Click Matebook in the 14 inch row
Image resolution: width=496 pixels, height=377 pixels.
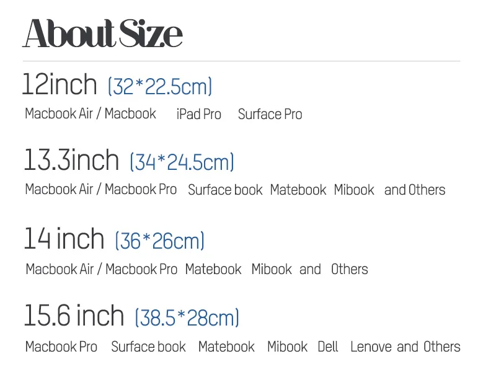coord(213,269)
